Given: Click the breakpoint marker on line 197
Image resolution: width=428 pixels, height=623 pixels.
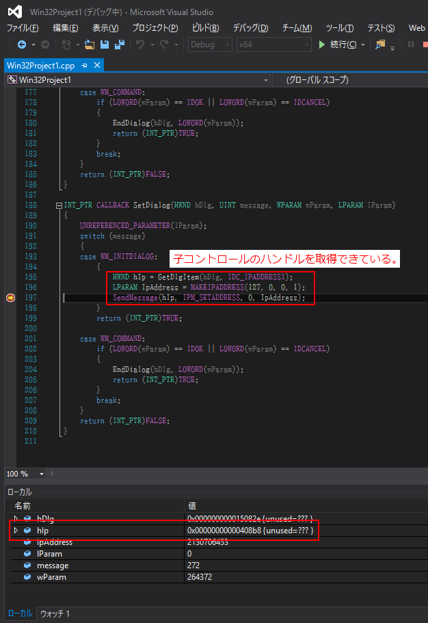Looking at the screenshot, I should [10, 298].
